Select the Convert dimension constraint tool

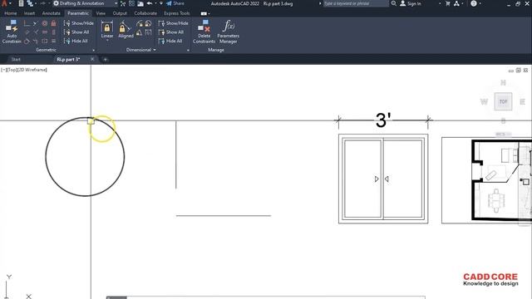[x=148, y=32]
